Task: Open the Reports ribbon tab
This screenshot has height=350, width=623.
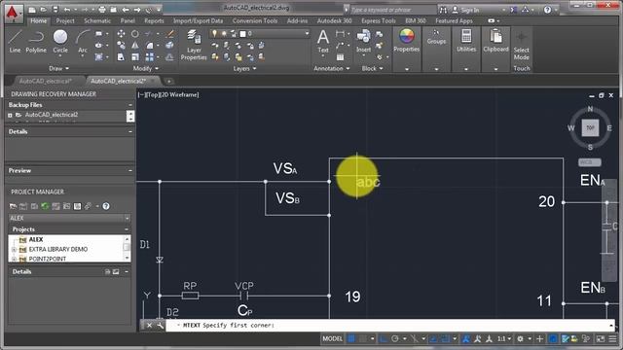Action: click(x=154, y=20)
